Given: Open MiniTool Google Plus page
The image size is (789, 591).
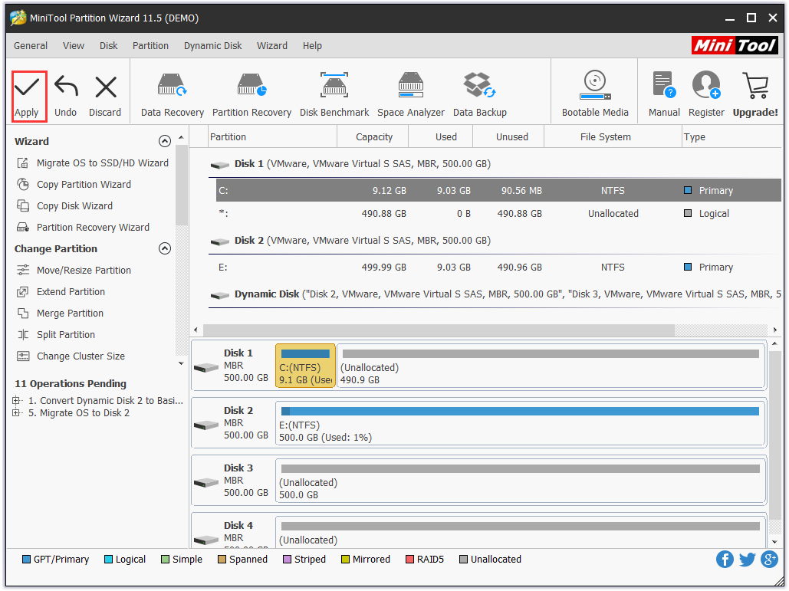Looking at the screenshot, I should (x=769, y=560).
